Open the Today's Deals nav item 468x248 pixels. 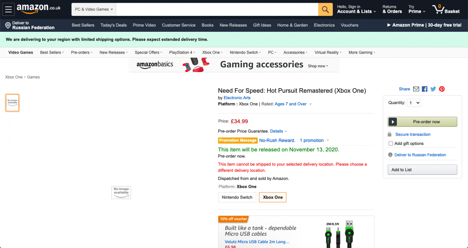pyautogui.click(x=113, y=25)
